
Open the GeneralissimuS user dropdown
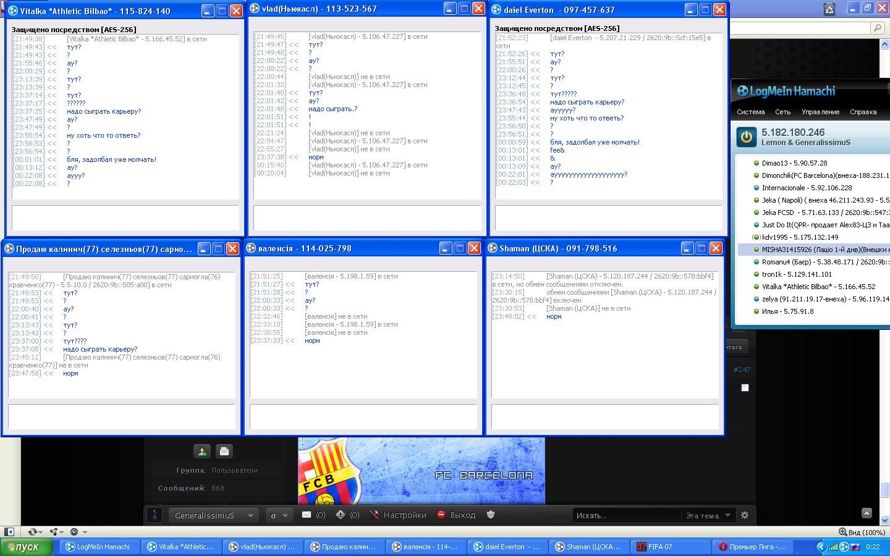(x=213, y=515)
